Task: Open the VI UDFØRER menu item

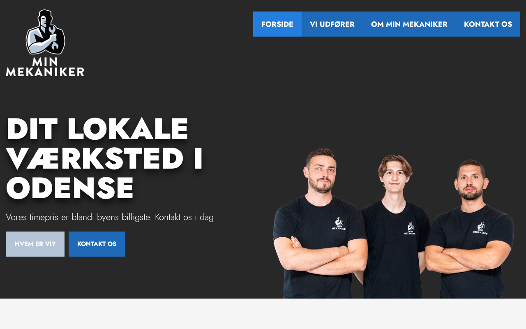Action: 332,24
